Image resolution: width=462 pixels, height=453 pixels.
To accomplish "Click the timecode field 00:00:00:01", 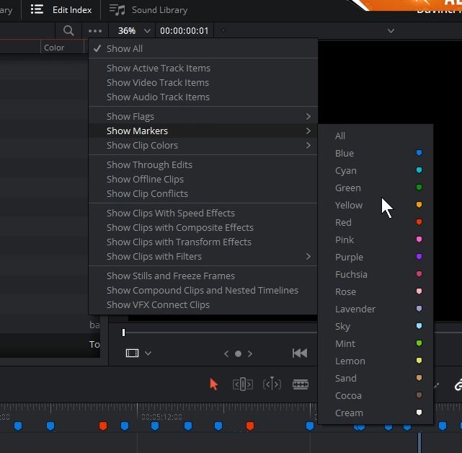I will coord(185,31).
